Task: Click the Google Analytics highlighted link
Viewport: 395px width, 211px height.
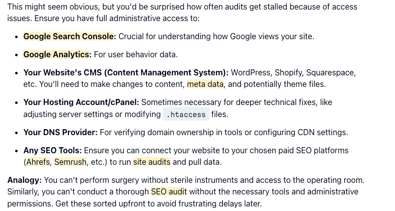Action: [56, 54]
